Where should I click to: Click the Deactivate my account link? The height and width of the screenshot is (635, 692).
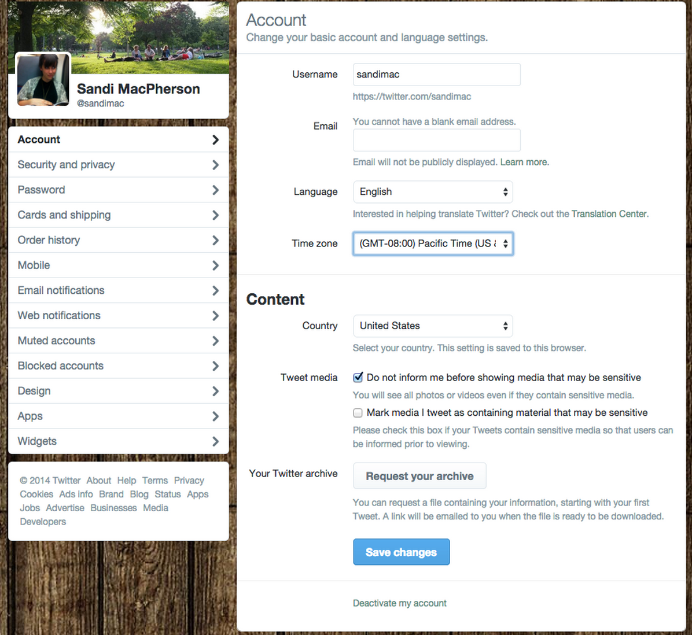(399, 603)
